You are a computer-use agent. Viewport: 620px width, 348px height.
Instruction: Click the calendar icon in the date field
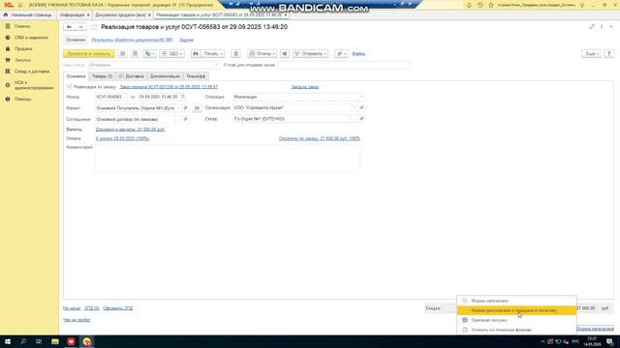[x=183, y=97]
